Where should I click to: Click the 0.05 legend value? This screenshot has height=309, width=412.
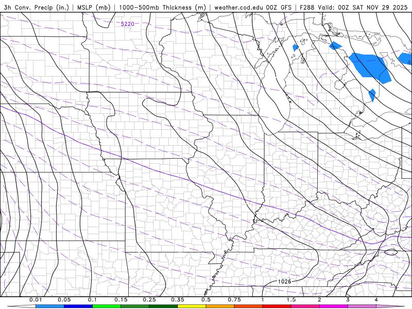point(64,300)
